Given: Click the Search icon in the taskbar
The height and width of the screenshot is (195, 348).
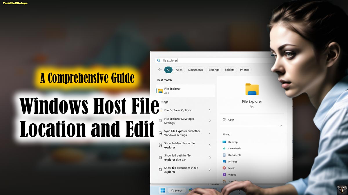Looking at the screenshot, I should point(177,190).
